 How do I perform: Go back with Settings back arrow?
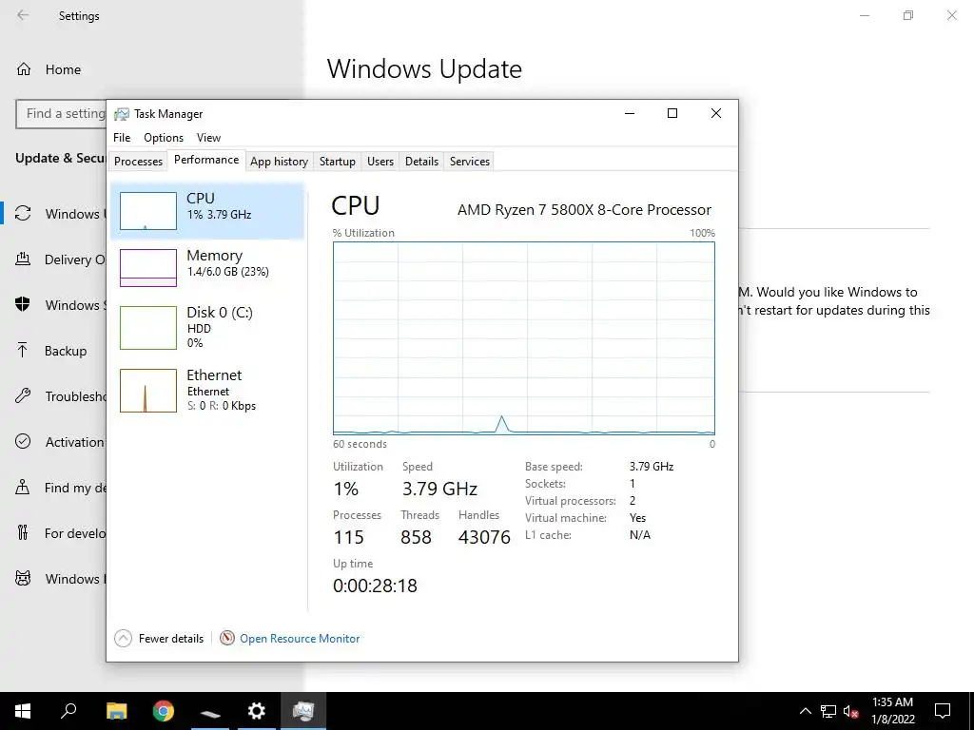pyautogui.click(x=23, y=15)
